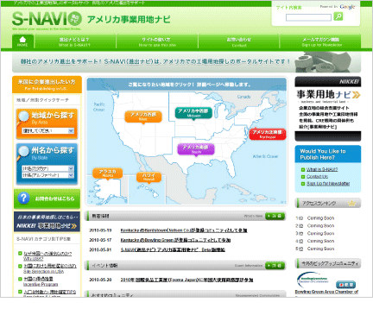Click the 5位 Coming Soon ranking entry
This screenshot has height=315, width=373.
click(315, 249)
